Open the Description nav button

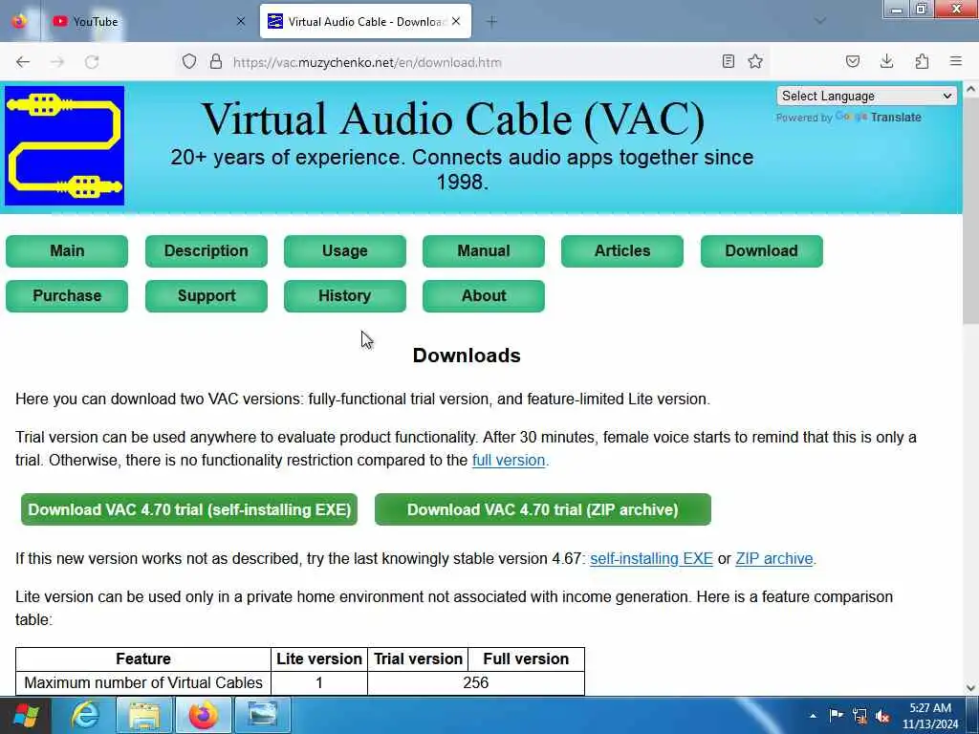[x=207, y=251]
